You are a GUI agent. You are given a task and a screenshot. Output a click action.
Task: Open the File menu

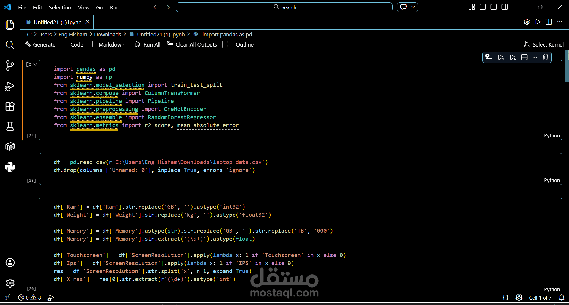click(22, 7)
